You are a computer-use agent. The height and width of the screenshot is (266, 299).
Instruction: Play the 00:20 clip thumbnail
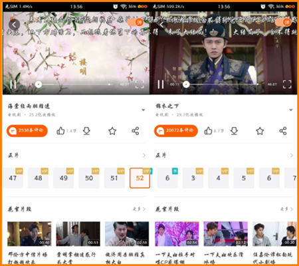(274, 234)
